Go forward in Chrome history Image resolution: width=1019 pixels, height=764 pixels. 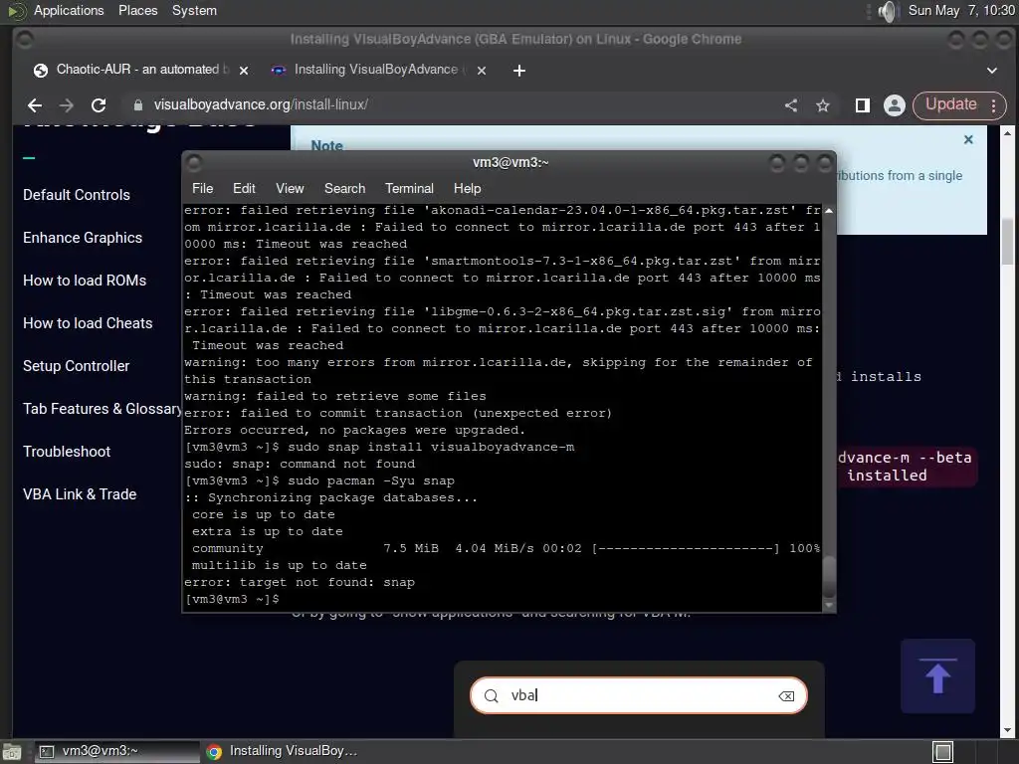pos(67,105)
